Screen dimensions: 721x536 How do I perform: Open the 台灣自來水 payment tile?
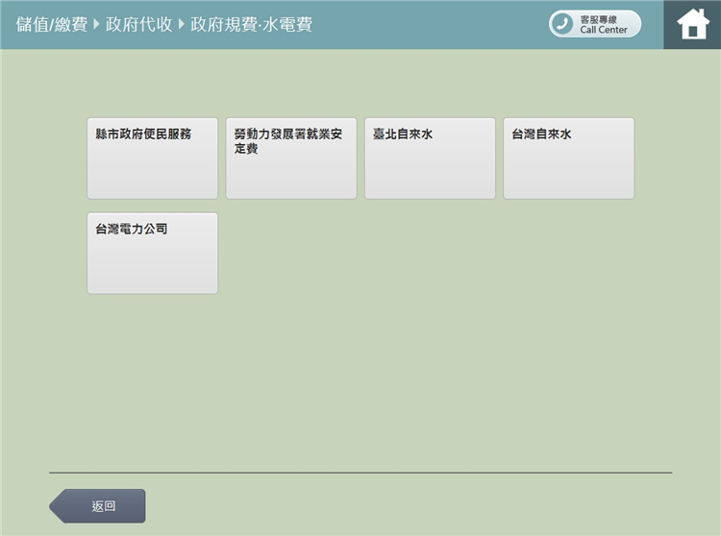coord(569,158)
